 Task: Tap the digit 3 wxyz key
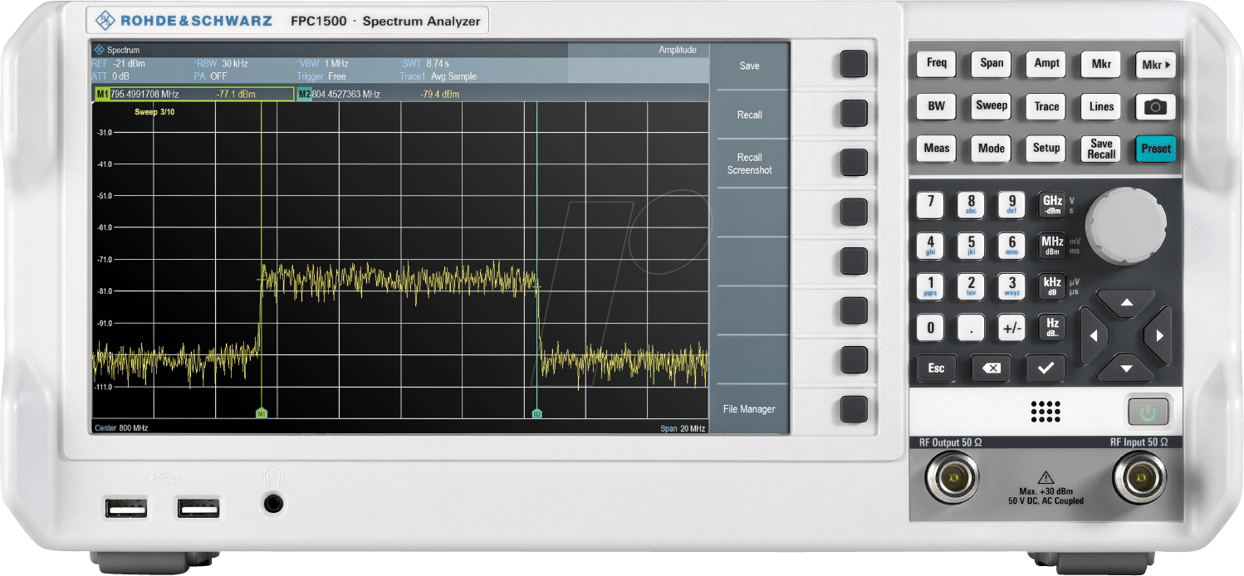(1011, 286)
